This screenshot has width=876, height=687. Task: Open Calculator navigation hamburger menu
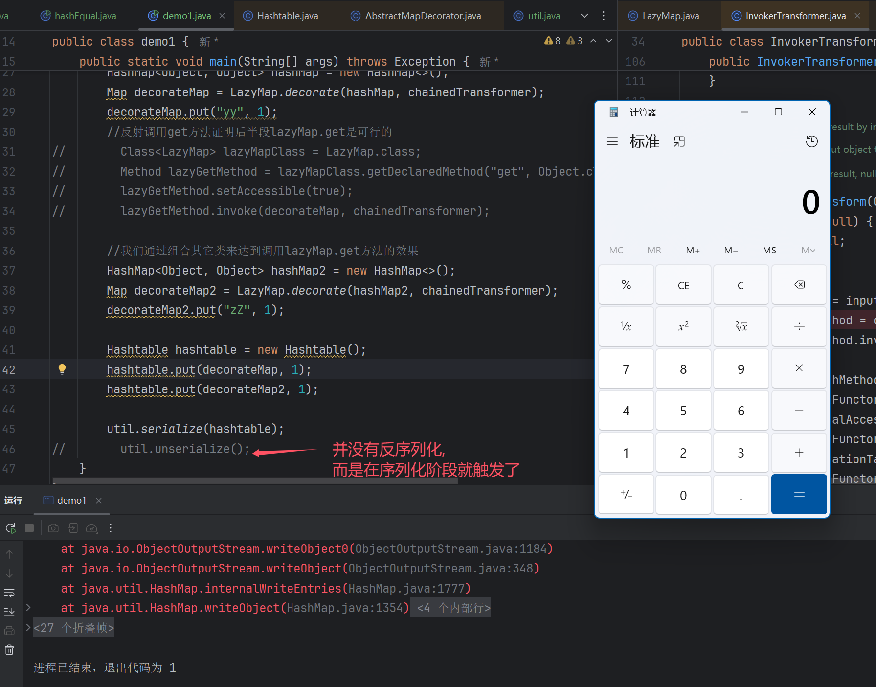coord(612,142)
